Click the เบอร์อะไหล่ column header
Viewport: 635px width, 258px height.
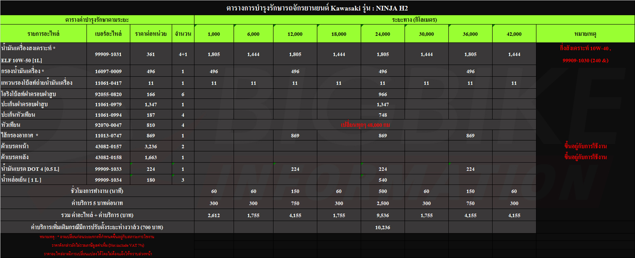coord(108,34)
